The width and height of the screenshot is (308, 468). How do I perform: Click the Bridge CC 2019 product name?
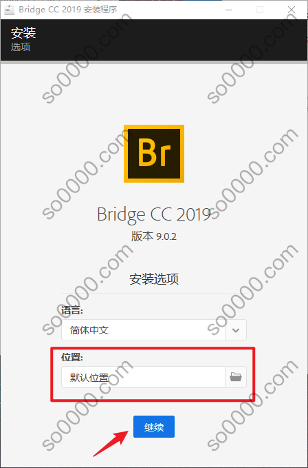point(154,214)
